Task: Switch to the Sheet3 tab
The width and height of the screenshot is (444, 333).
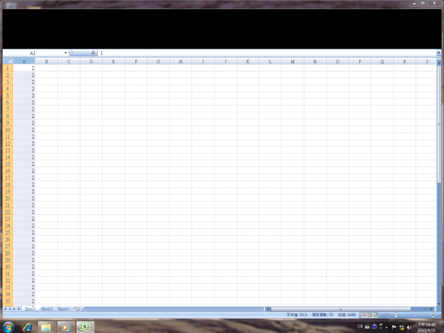Action: tap(63, 309)
